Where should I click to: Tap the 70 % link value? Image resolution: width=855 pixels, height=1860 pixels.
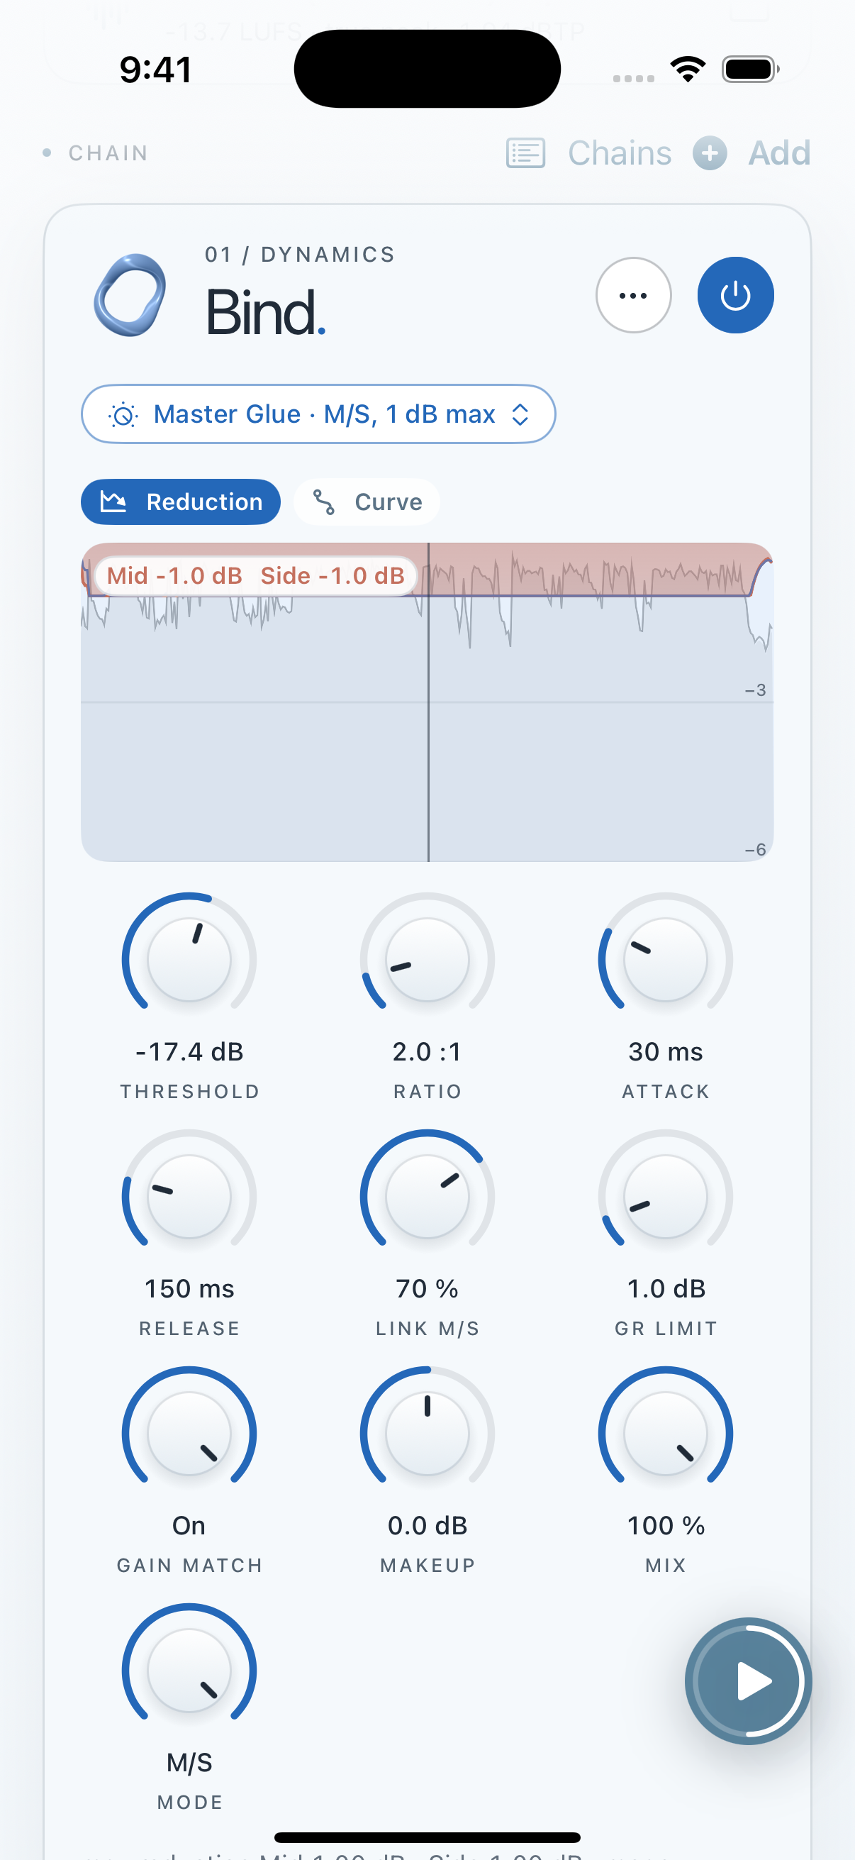tap(427, 1289)
